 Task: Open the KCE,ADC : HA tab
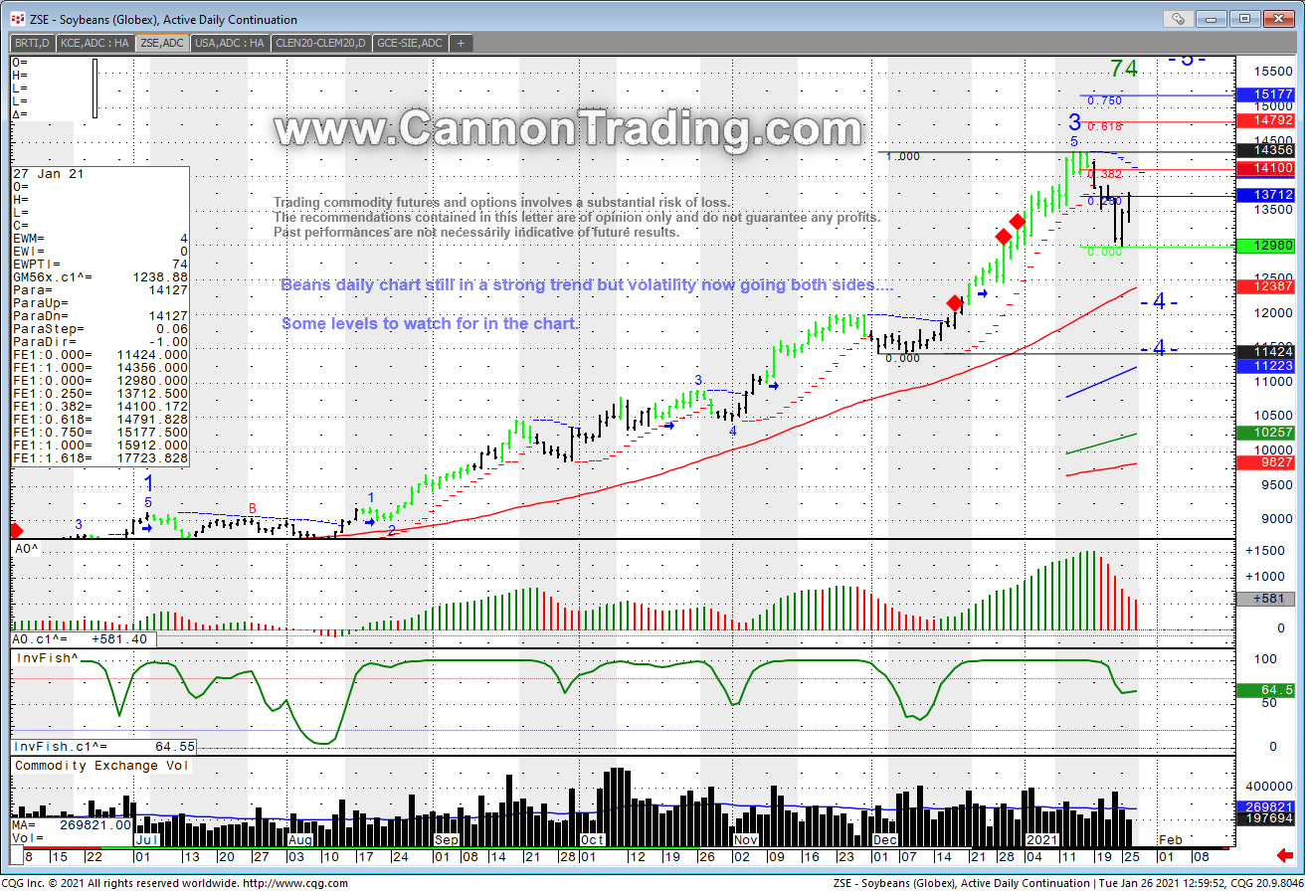[94, 43]
